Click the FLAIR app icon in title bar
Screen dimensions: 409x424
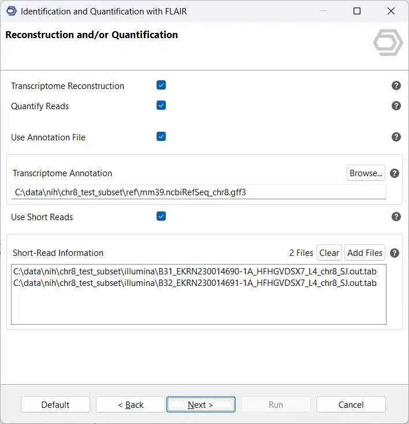(11, 11)
